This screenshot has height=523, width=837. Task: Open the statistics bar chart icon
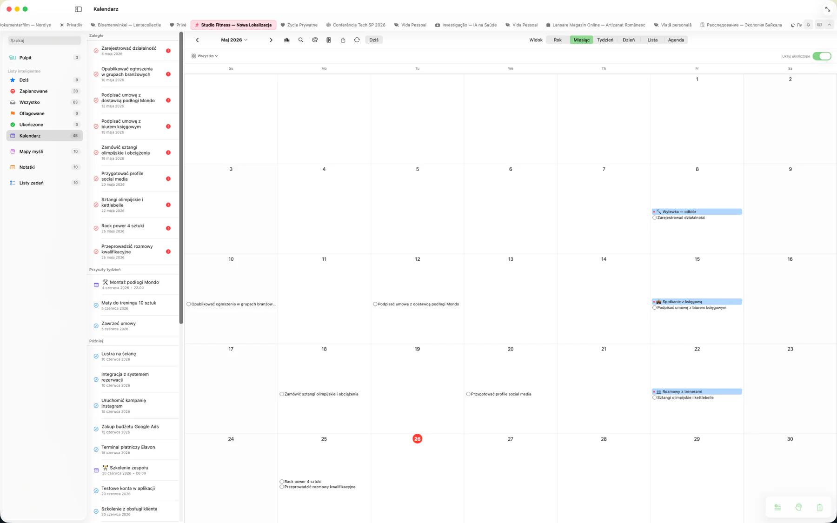point(287,40)
